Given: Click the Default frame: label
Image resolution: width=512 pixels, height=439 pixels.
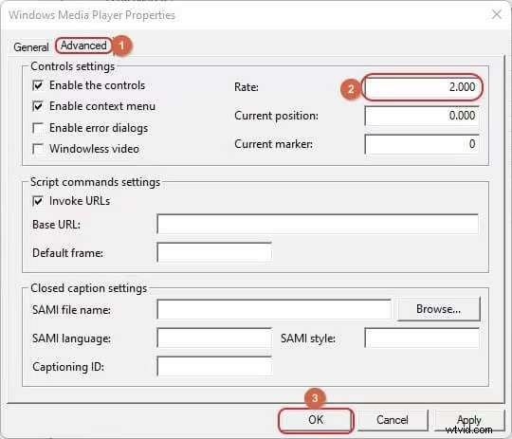Looking at the screenshot, I should [x=67, y=253].
